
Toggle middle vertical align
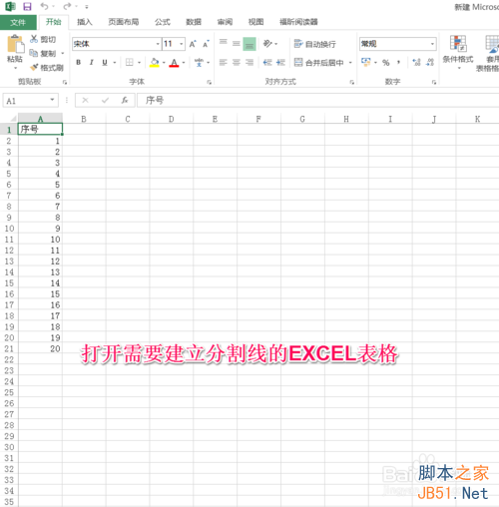pyautogui.click(x=237, y=44)
